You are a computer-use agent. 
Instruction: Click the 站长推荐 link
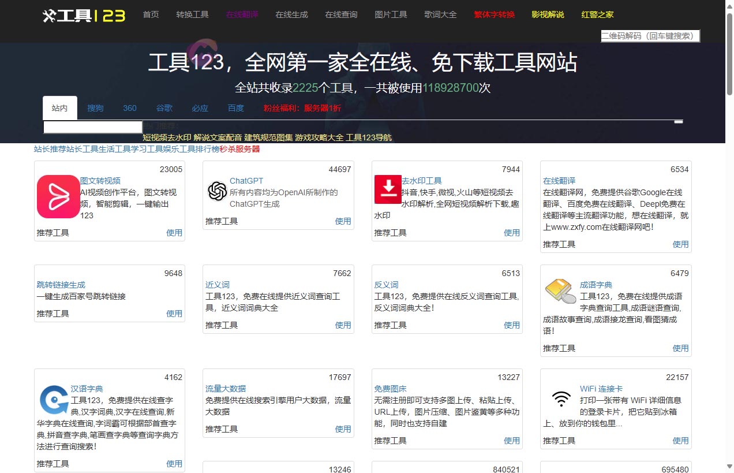[x=47, y=148]
